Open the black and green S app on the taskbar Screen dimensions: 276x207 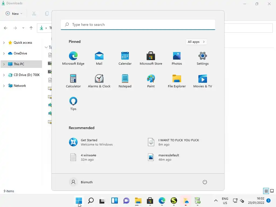pos(174,201)
